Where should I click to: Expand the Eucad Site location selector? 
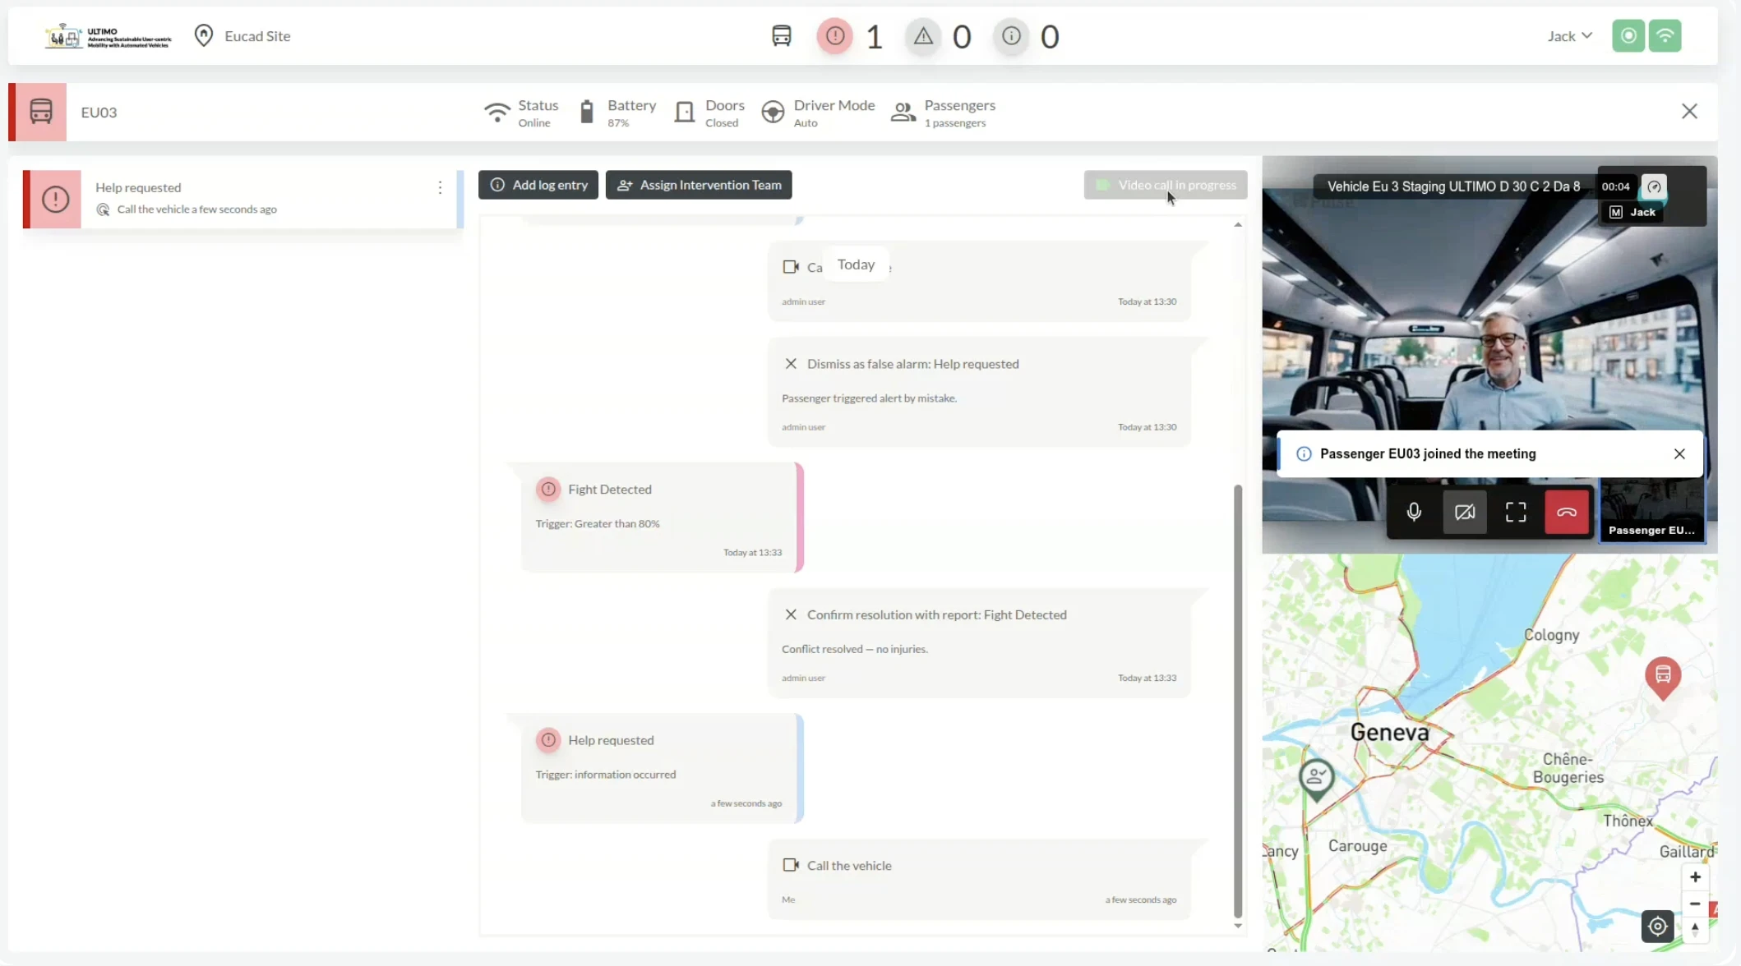point(243,36)
